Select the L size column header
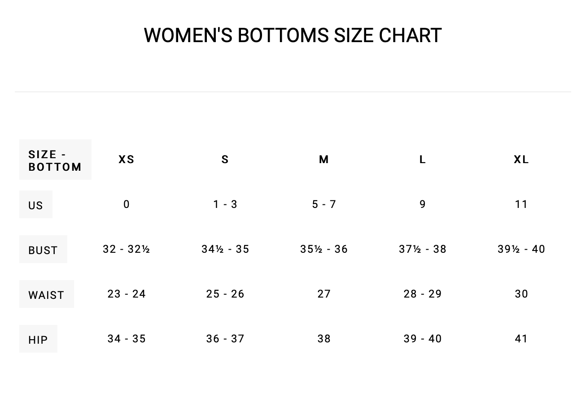This screenshot has width=586, height=406. point(423,160)
